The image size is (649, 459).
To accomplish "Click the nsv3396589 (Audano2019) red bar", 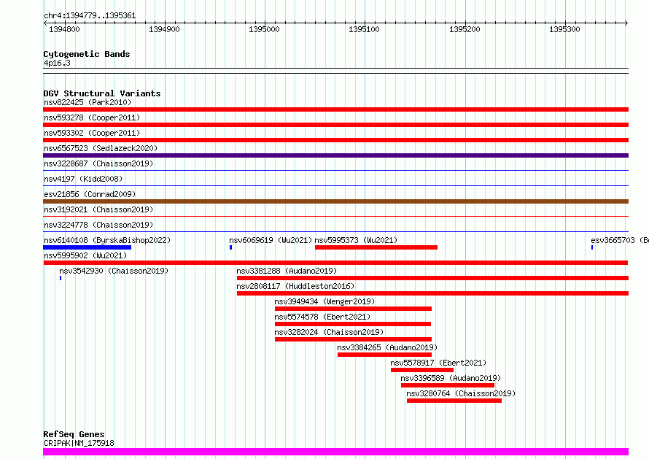I will 448,385.
